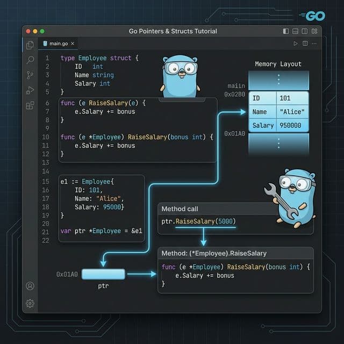Click 'ptr.RaiseSalary(5000)' call text

pyautogui.click(x=198, y=221)
